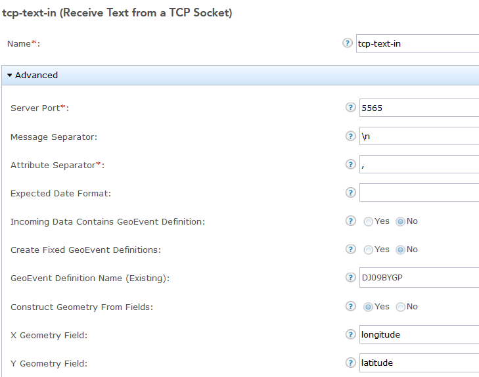This screenshot has width=479, height=377.
Task: Open help for Message Separator
Action: coord(351,136)
